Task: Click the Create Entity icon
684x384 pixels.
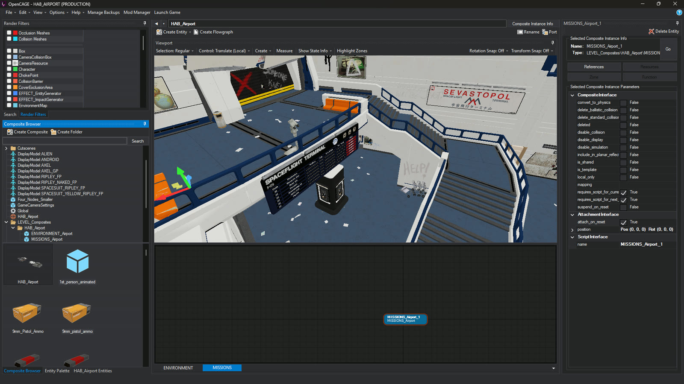Action: [x=159, y=32]
